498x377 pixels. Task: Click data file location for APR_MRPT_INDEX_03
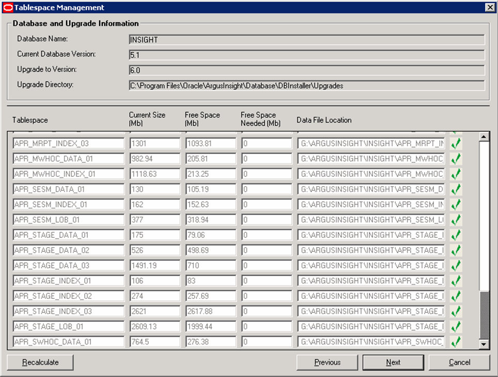click(x=371, y=144)
